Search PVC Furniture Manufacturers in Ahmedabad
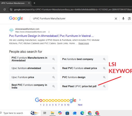 pos(33,59)
